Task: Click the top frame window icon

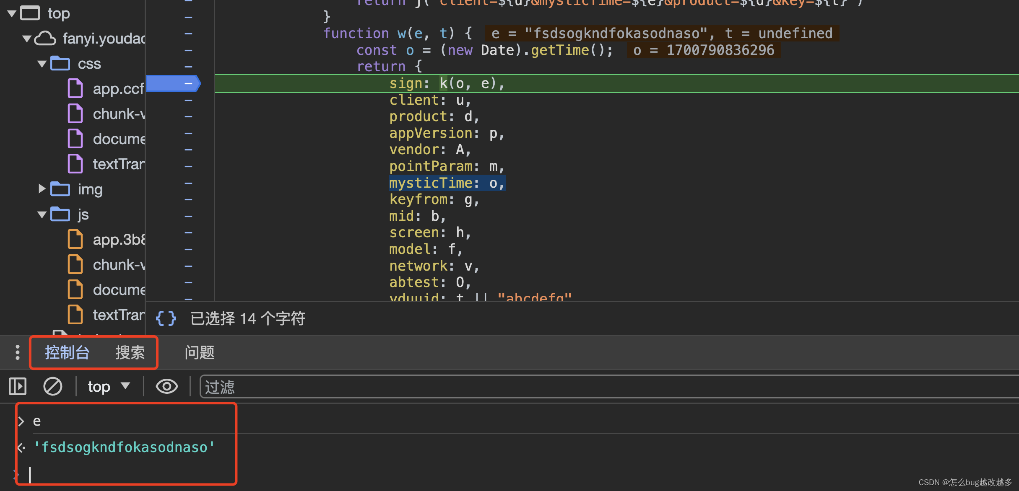Action: [30, 13]
